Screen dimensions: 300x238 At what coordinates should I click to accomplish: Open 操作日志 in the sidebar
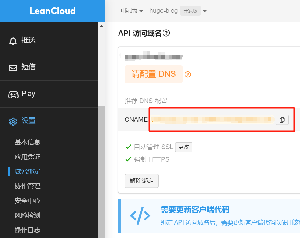tap(27, 230)
